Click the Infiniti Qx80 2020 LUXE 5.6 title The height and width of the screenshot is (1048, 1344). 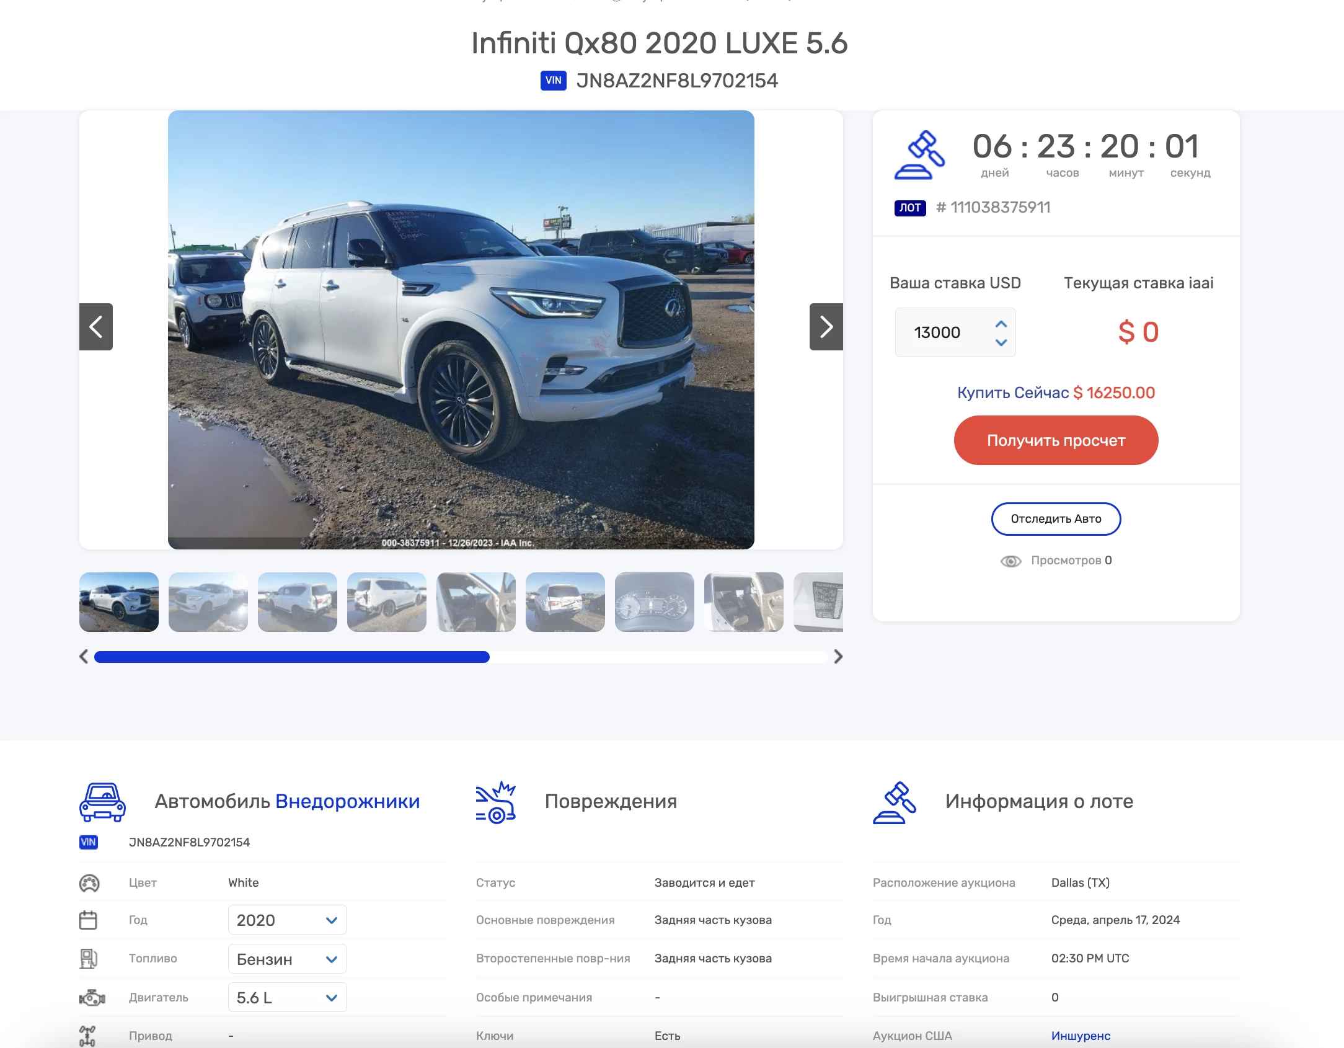659,43
